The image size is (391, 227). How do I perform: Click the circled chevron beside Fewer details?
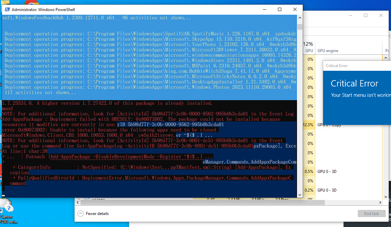click(x=80, y=213)
